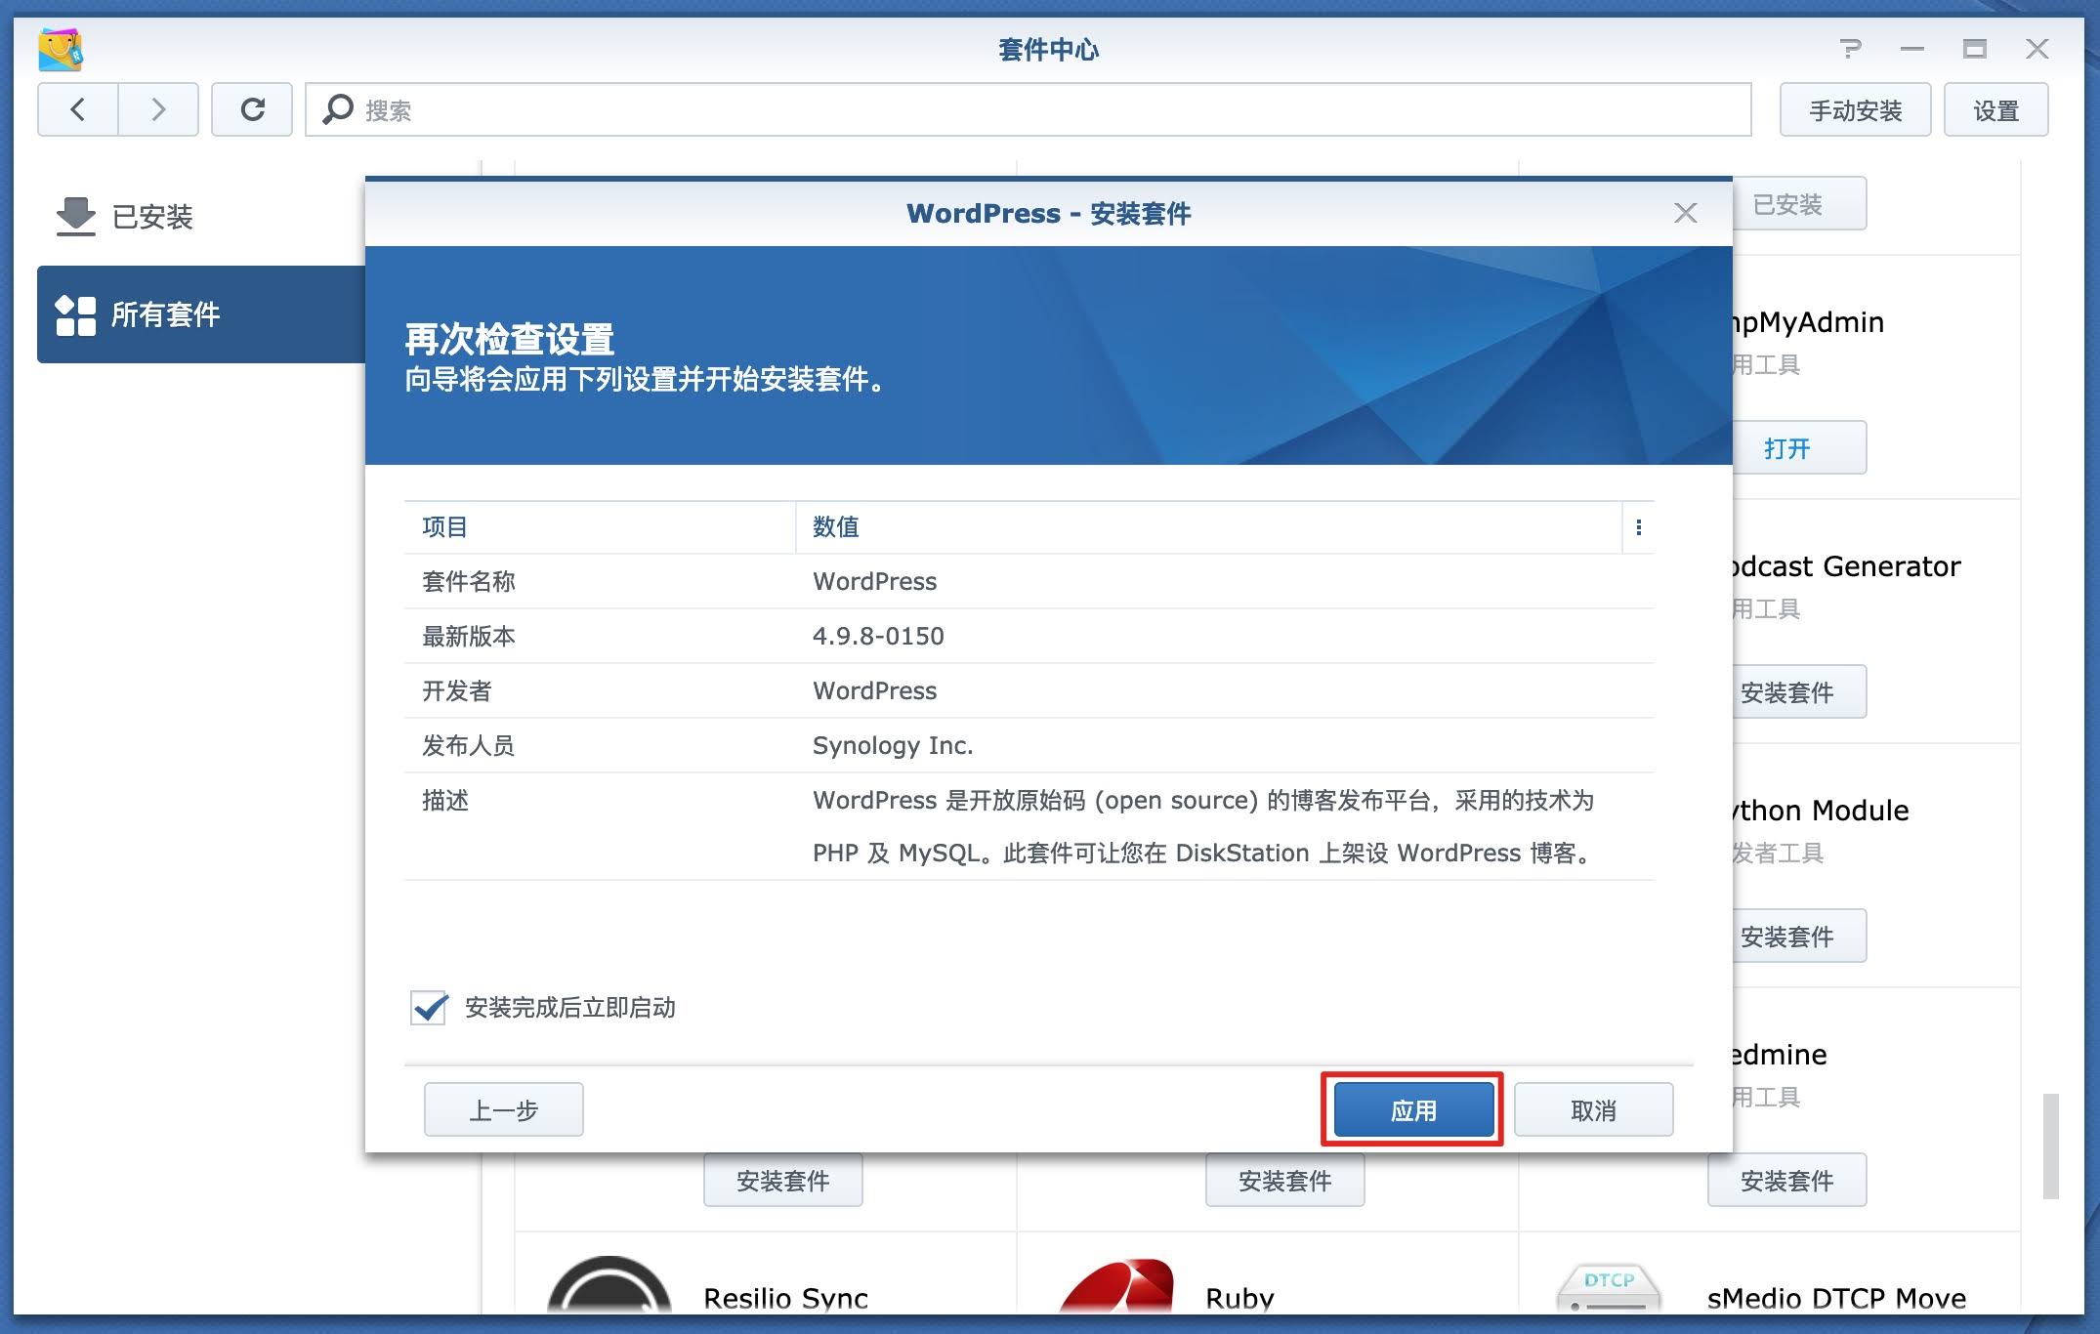
Task: Click the help question mark icon
Action: tap(1850, 49)
